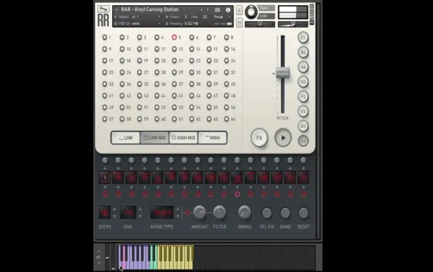Select the highlighted sample slot 5
This screenshot has width=433, height=272.
click(175, 37)
